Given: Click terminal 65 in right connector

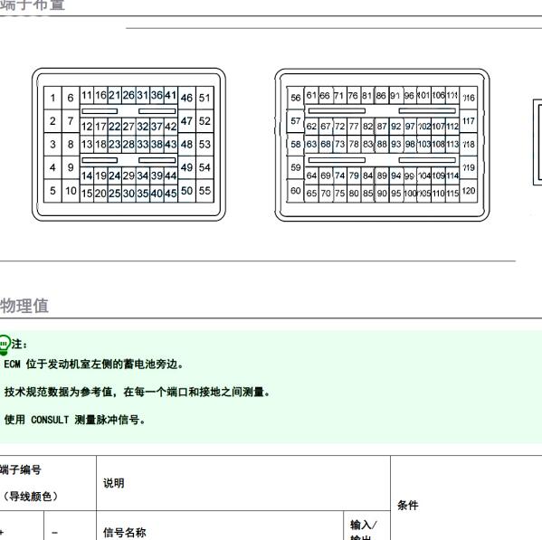Looking at the screenshot, I should point(311,194).
